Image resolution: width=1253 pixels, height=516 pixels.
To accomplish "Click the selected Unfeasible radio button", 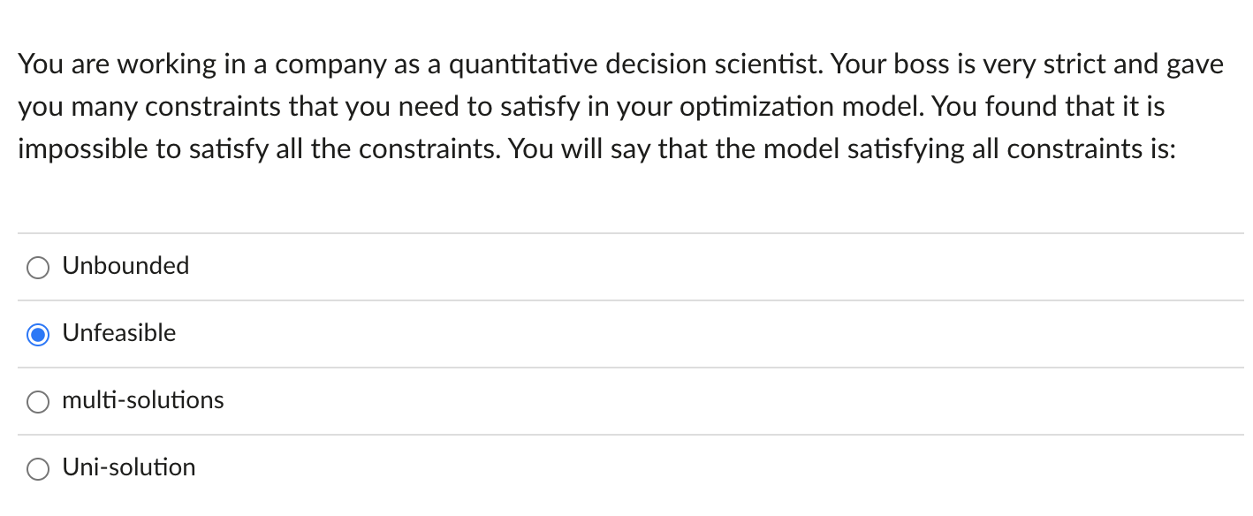I will [38, 334].
